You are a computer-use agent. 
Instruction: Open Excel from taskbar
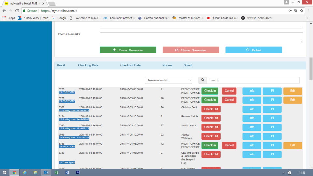click(56, 173)
